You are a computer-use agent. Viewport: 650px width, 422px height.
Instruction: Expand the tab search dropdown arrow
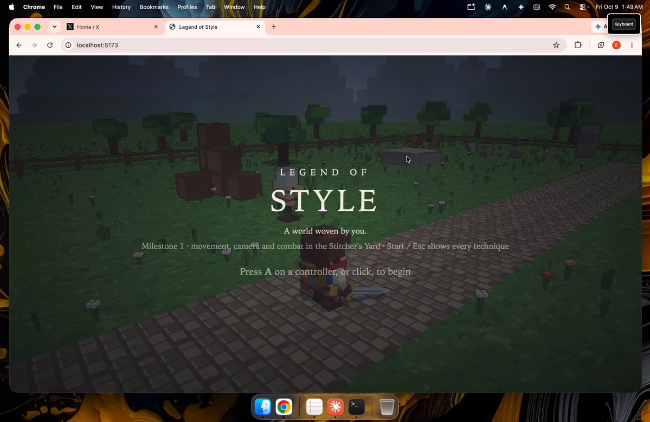[54, 27]
